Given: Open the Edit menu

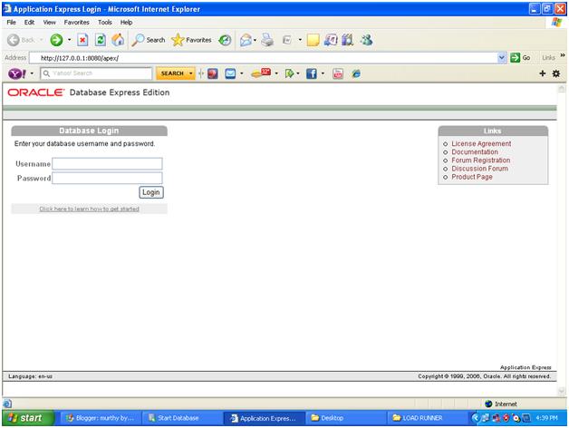Looking at the screenshot, I should 29,22.
